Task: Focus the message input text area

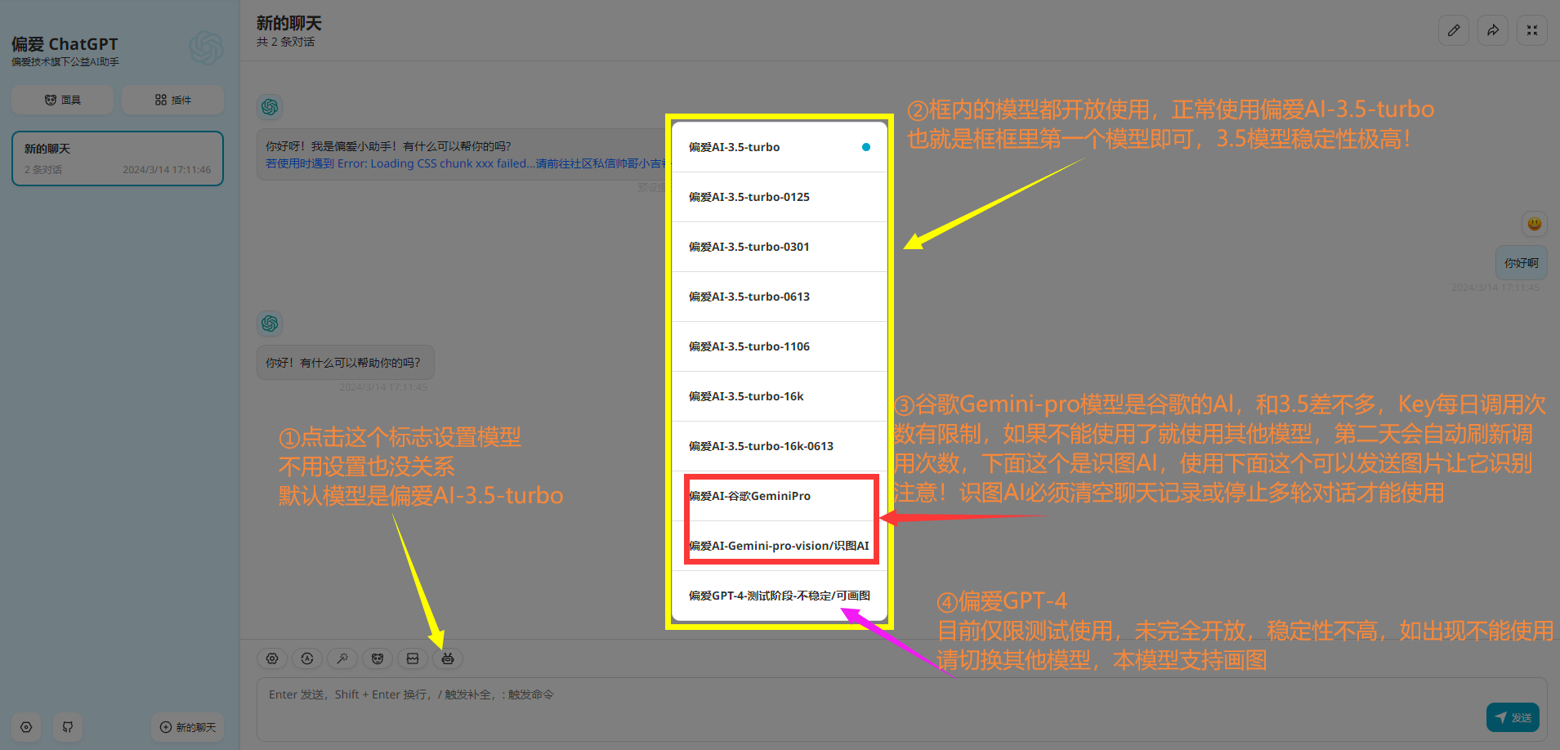Action: (866, 708)
